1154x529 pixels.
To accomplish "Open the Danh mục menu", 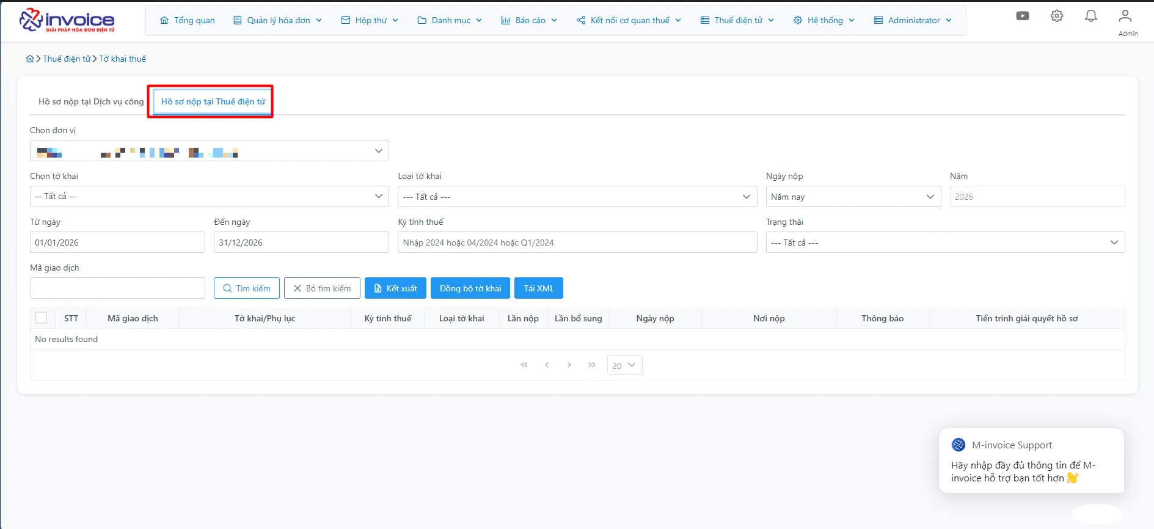I will coord(450,20).
